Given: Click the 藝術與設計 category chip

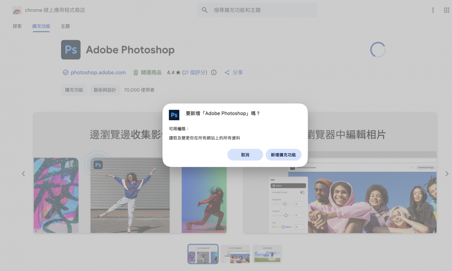Looking at the screenshot, I should pyautogui.click(x=105, y=90).
